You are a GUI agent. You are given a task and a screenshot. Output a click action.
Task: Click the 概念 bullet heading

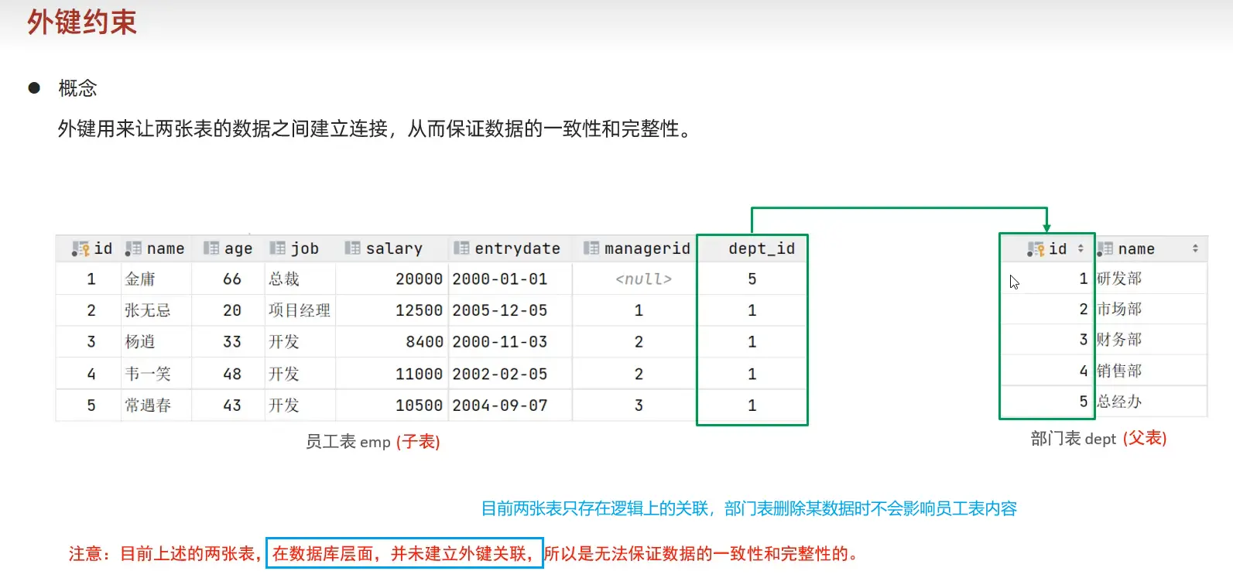pos(77,88)
